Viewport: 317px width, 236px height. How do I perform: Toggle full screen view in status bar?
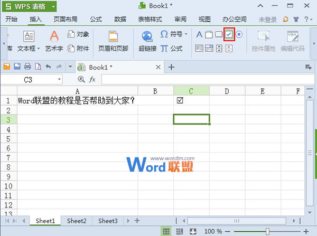(193, 231)
